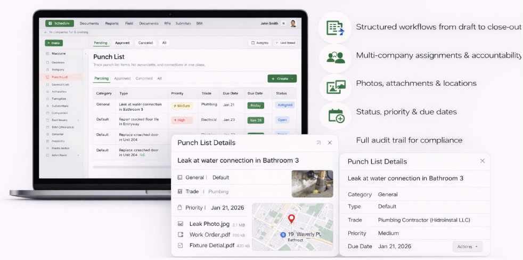Image resolution: width=523 pixels, height=260 pixels.
Task: Click the expand arrow icon in Punch List Details
Action: (318, 143)
